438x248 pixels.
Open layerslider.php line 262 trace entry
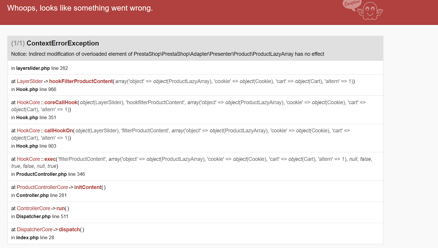[39, 68]
